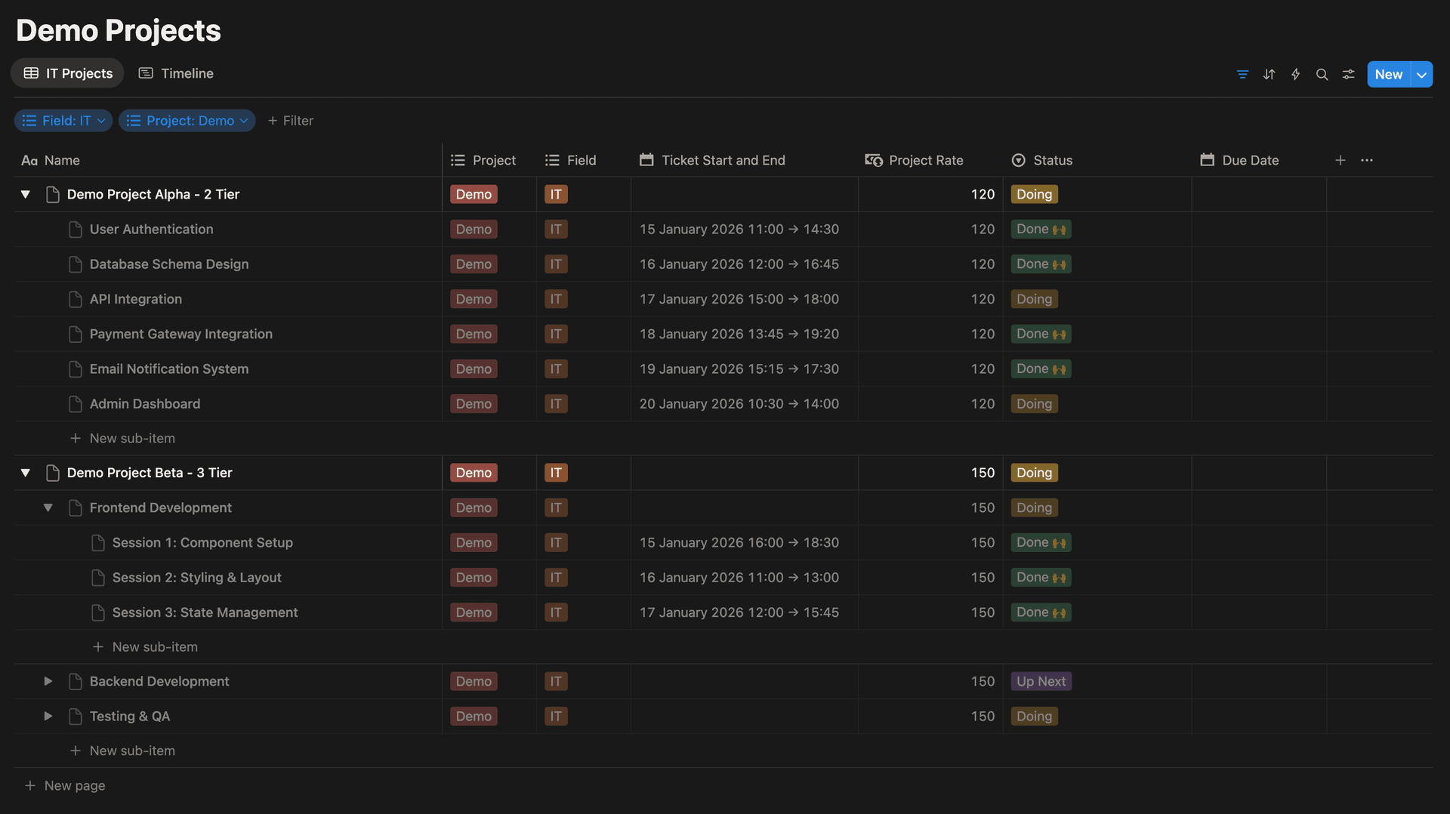This screenshot has height=814, width=1450.
Task: Click the sort arrows icon
Action: tap(1269, 74)
